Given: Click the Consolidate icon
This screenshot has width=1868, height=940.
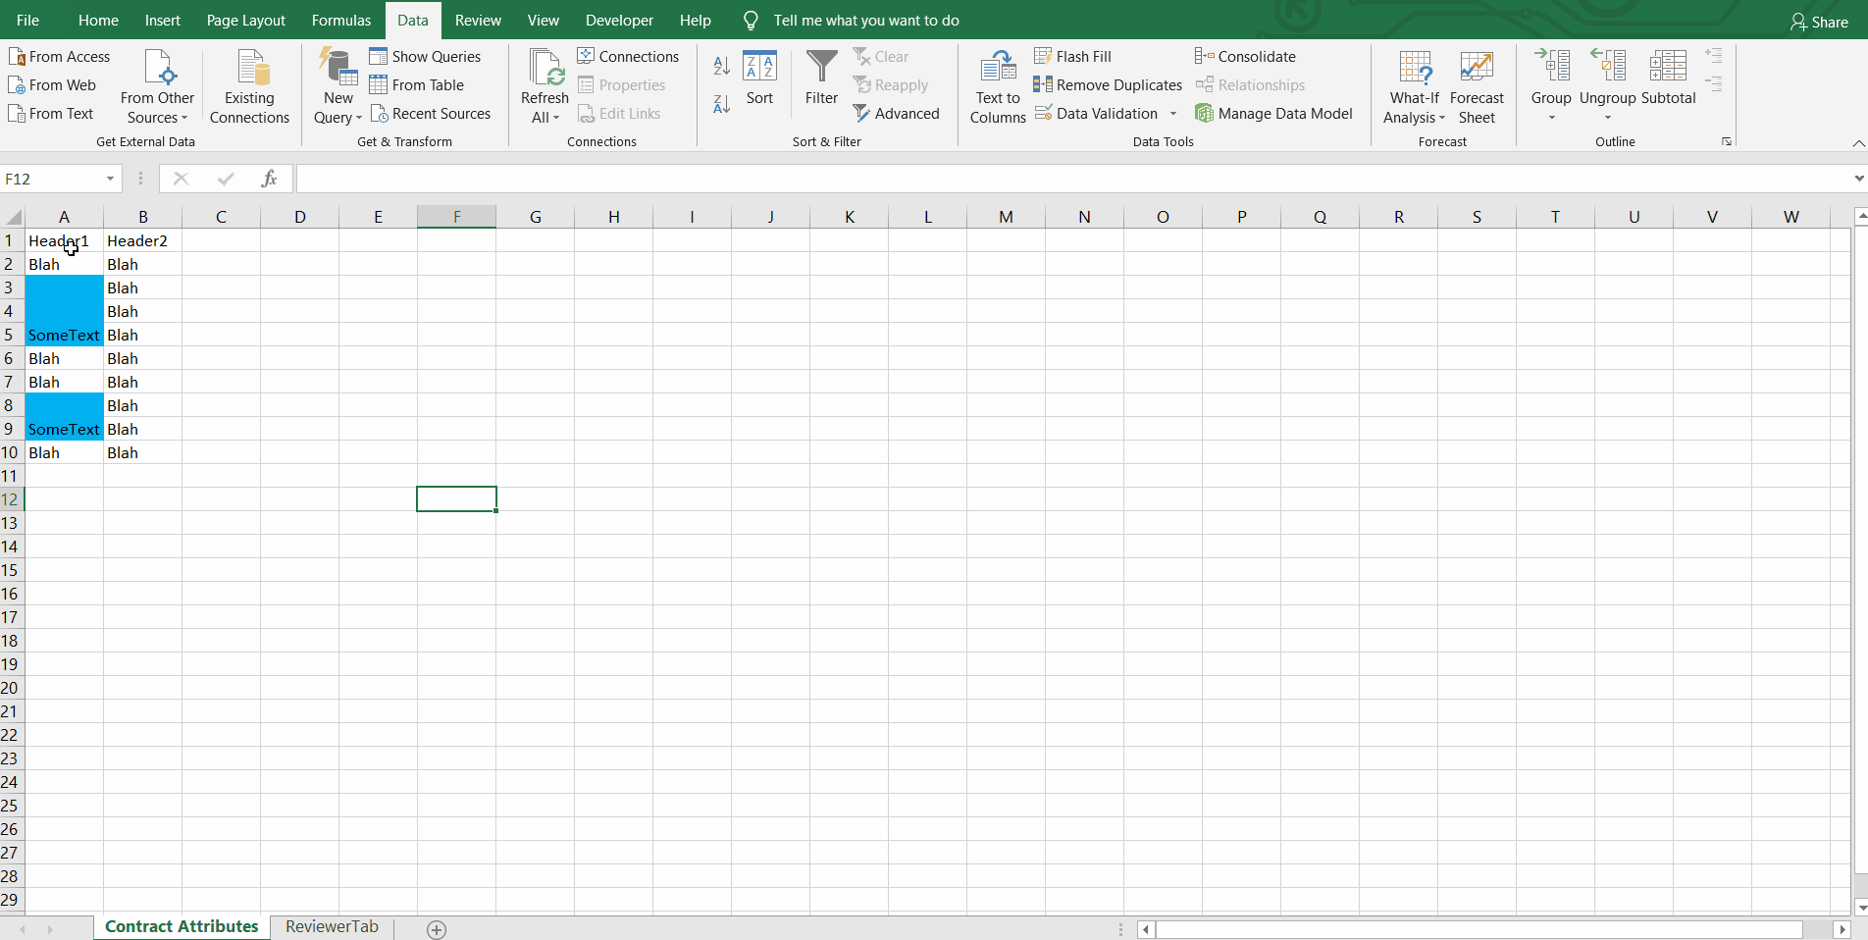Looking at the screenshot, I should tap(1245, 56).
